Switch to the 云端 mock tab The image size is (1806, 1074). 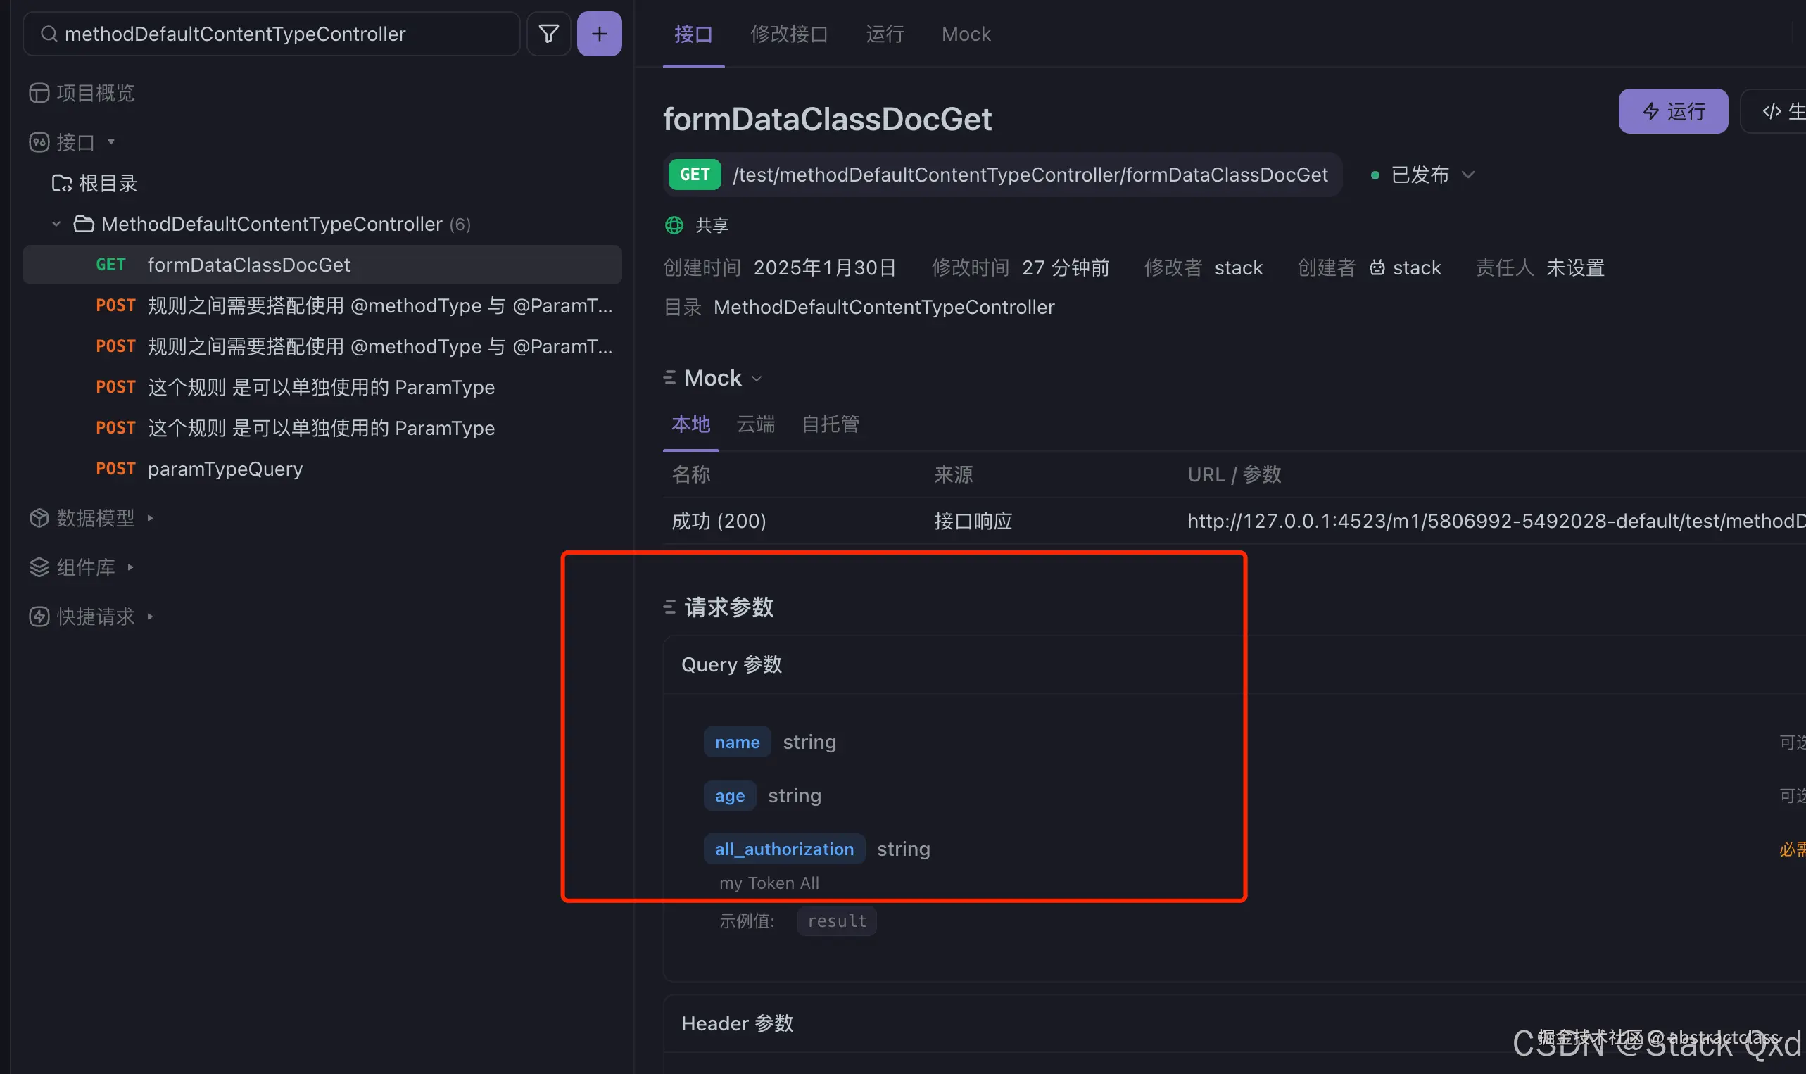pos(755,424)
